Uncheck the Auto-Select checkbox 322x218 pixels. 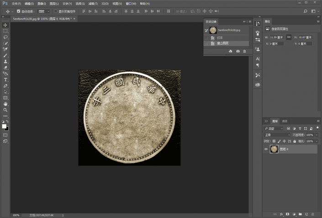coord(18,11)
